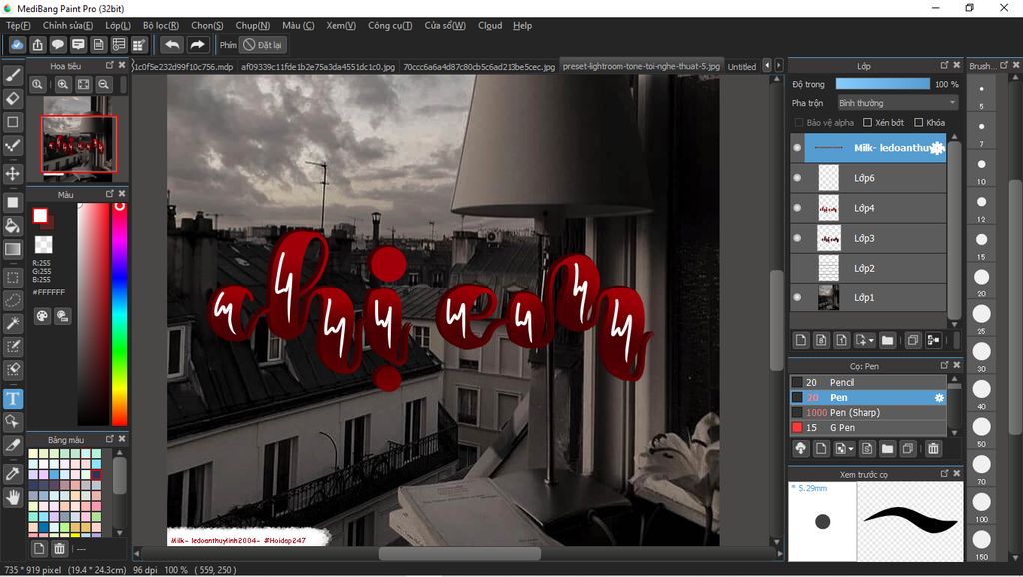Toggle visibility of Milk- ledoanthu layer
The height and width of the screenshot is (577, 1023).
tap(797, 148)
